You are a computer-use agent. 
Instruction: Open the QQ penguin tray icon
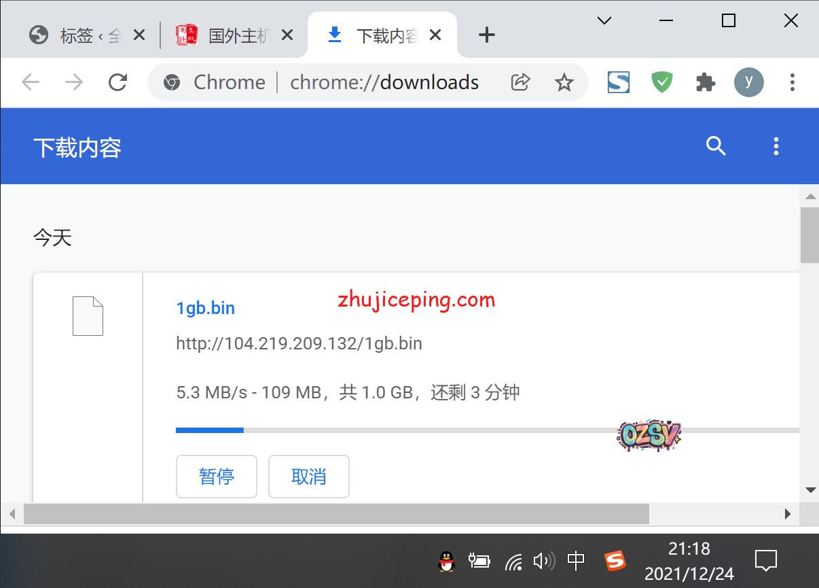[x=446, y=561]
